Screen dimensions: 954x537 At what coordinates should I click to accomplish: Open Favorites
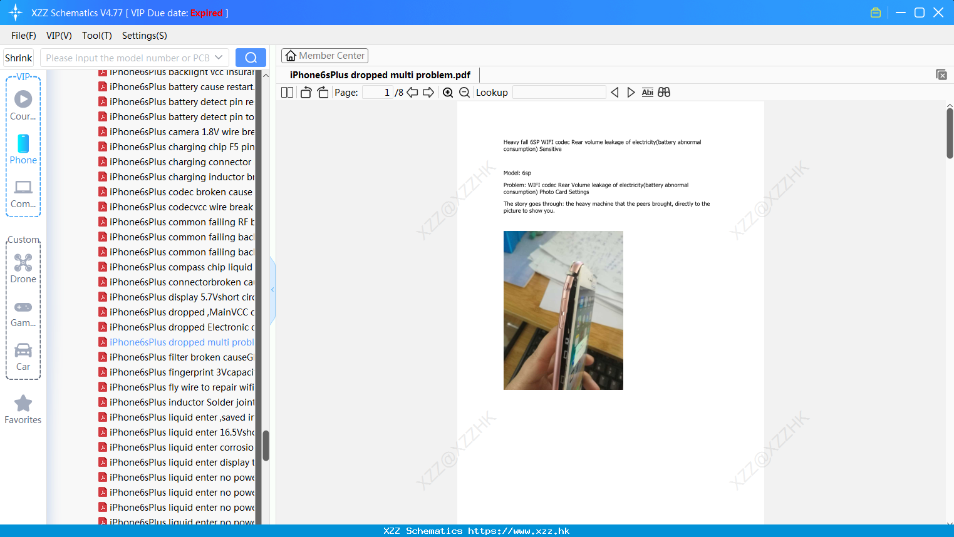click(23, 409)
